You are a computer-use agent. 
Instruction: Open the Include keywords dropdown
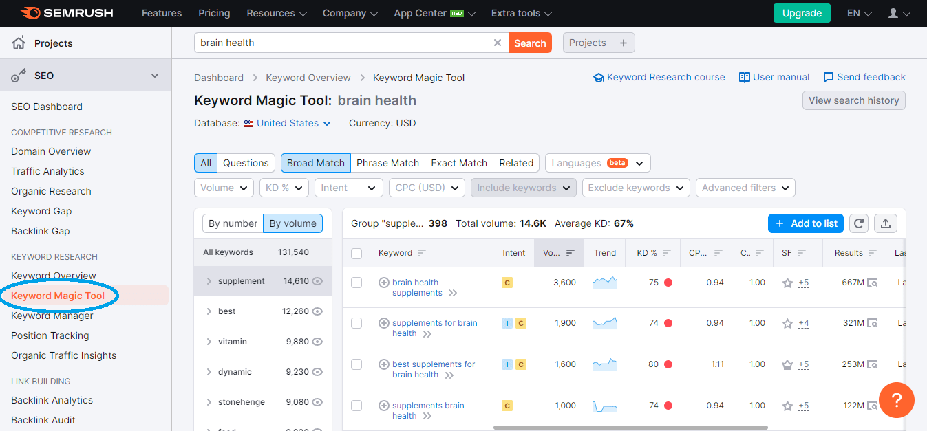523,188
